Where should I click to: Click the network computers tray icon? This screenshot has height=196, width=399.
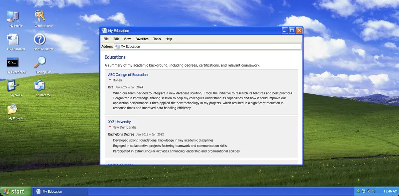[x=363, y=191]
